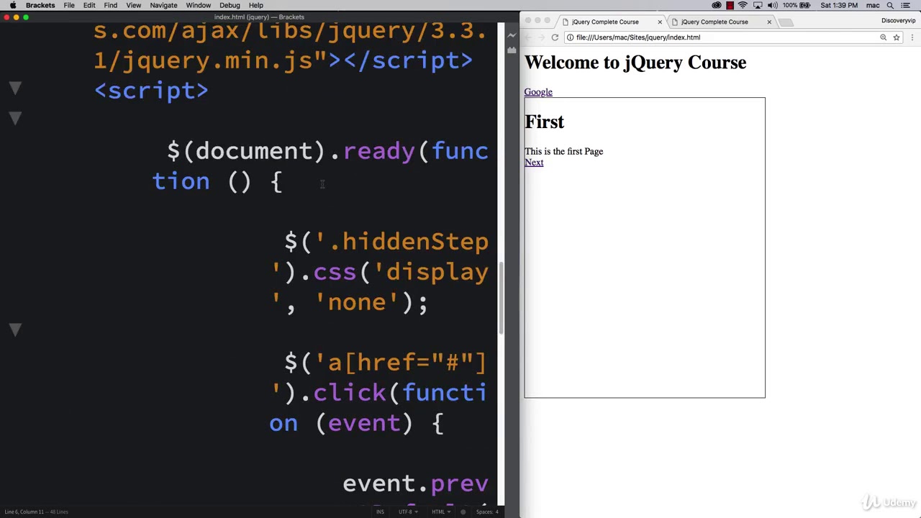Click the Line 6, Column 11 cursor position
Image resolution: width=921 pixels, height=518 pixels.
coord(24,512)
